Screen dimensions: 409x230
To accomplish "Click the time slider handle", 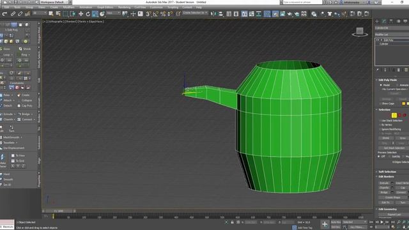I will click(59, 211).
